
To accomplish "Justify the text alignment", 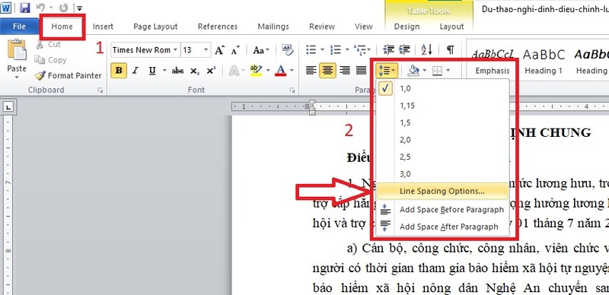I will tap(361, 71).
